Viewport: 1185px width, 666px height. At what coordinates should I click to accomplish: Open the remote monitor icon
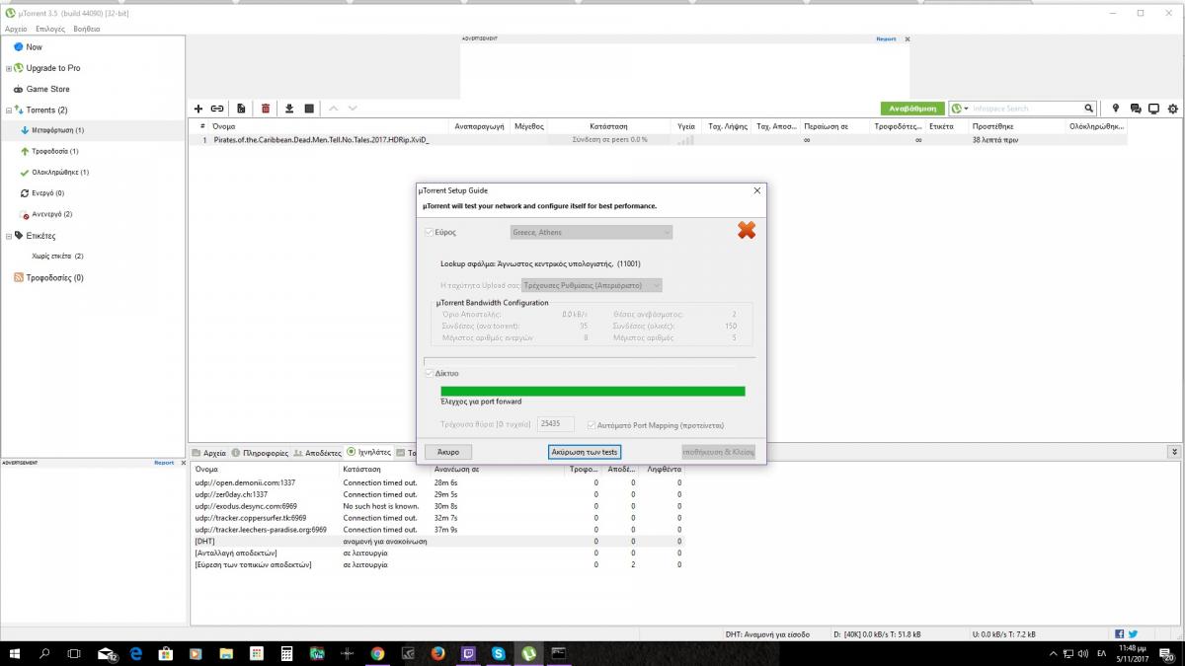[x=1153, y=109]
